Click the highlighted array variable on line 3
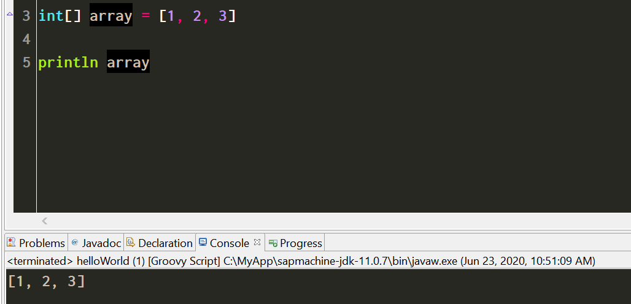Screen dimensions: 631x304 tap(110, 16)
